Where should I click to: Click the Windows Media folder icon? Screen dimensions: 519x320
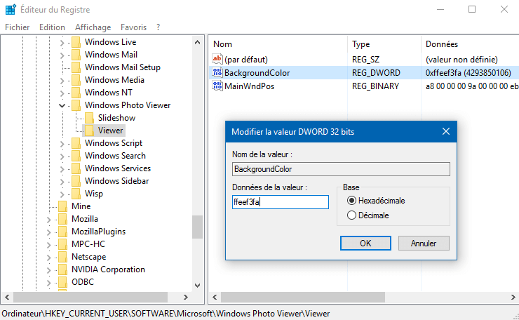(x=76, y=80)
